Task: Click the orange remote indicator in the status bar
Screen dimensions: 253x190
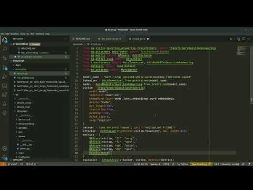Action: pos(3,164)
